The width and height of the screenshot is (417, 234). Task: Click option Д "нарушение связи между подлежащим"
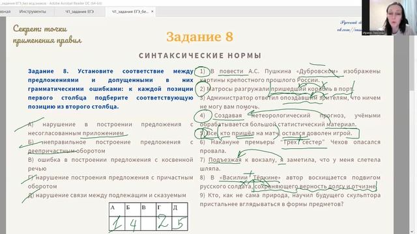tap(107, 195)
